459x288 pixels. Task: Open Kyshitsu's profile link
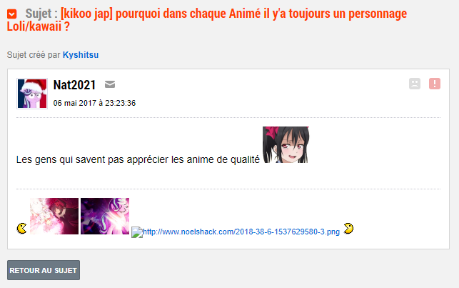pyautogui.click(x=81, y=55)
